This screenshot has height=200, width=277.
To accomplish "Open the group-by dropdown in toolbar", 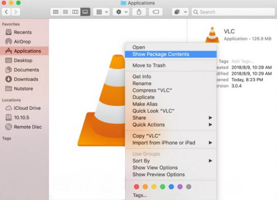I will coord(102,12).
